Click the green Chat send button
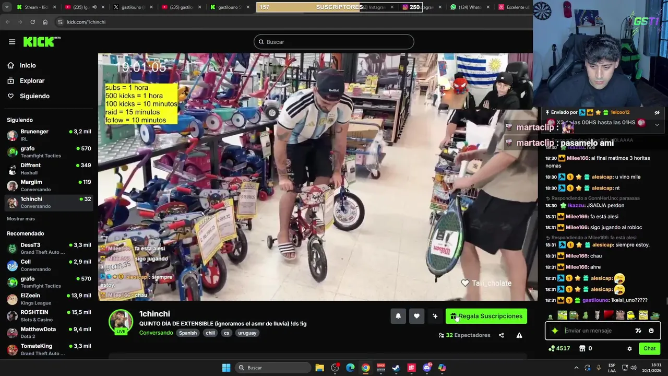Screen dimensions: 668x376 [x=649, y=348]
